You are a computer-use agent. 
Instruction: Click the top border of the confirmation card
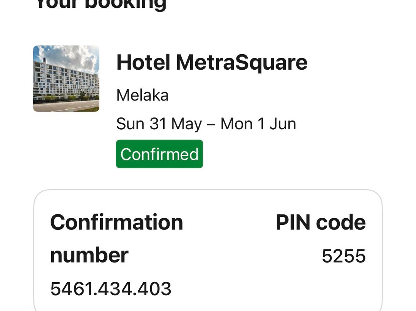pyautogui.click(x=208, y=190)
